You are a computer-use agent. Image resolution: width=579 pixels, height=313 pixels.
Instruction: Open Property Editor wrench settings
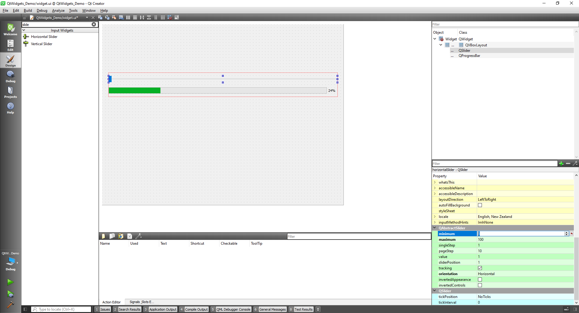(575, 163)
